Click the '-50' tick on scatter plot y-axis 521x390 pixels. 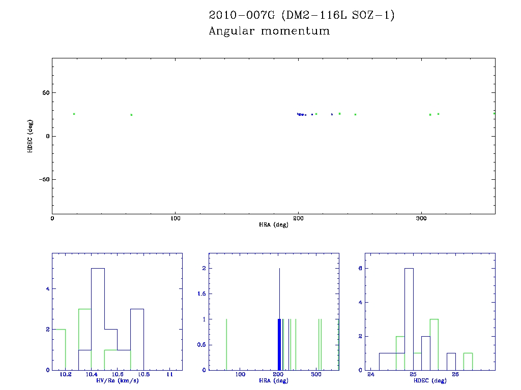click(x=45, y=179)
